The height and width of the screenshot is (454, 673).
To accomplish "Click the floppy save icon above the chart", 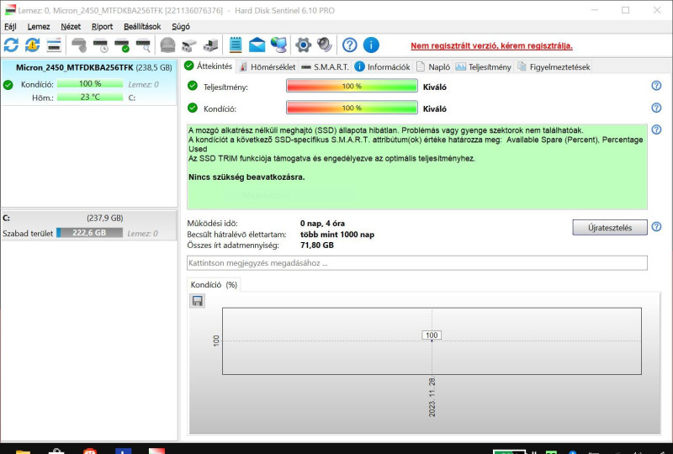I will (x=197, y=301).
